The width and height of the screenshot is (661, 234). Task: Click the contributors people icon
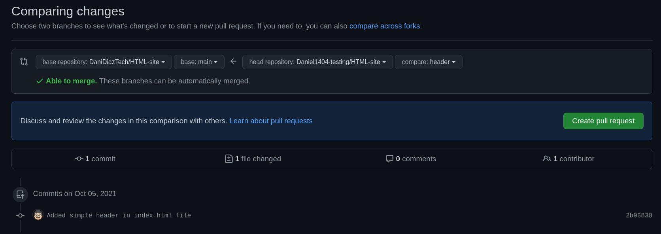click(x=547, y=159)
